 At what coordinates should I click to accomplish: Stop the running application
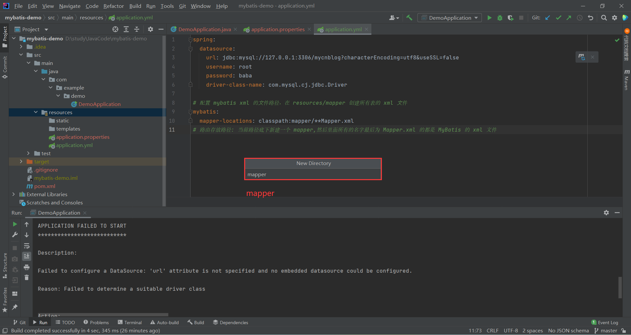pos(521,18)
